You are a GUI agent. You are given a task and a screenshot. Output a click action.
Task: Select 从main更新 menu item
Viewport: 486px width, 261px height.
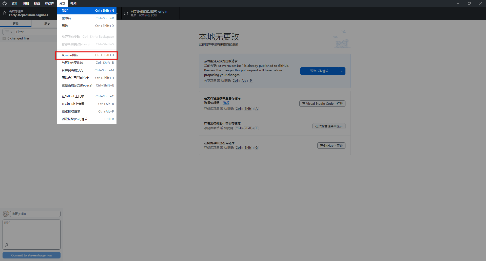pyautogui.click(x=86, y=55)
